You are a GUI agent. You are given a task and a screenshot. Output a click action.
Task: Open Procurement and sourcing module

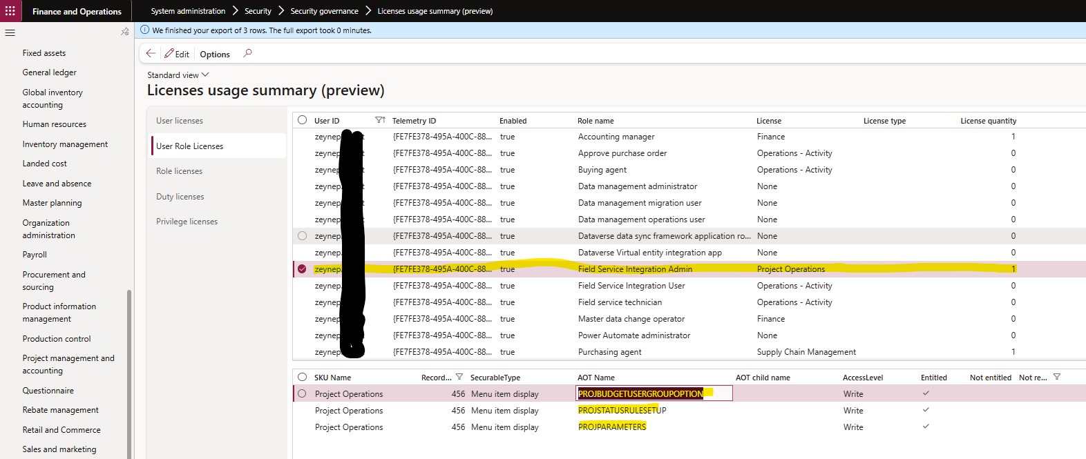click(x=54, y=281)
